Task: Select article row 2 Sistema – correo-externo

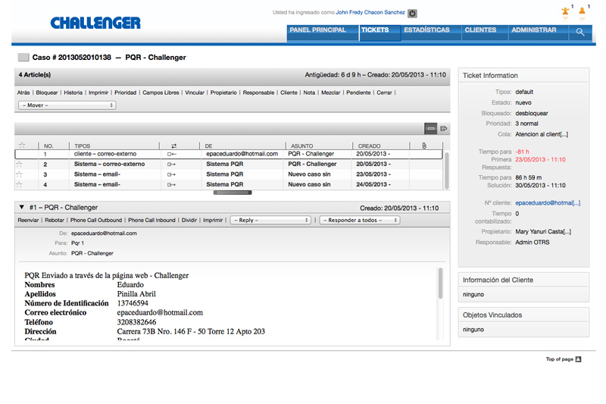Action: (229, 164)
